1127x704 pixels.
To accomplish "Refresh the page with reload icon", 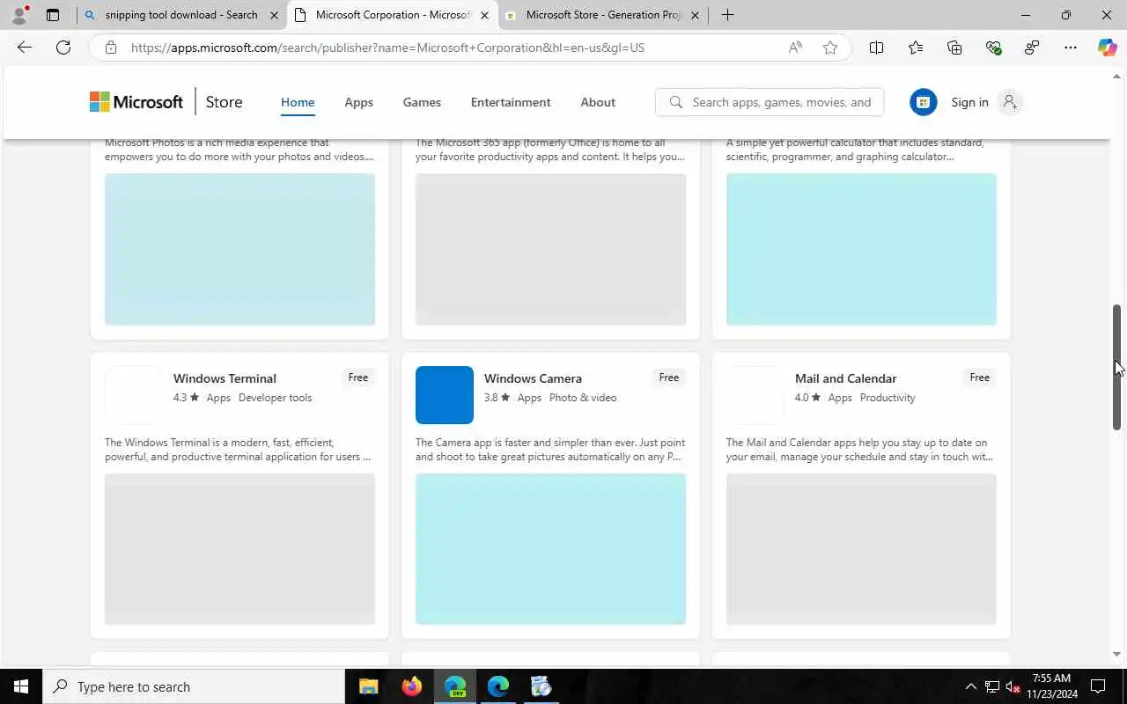I will [x=63, y=48].
